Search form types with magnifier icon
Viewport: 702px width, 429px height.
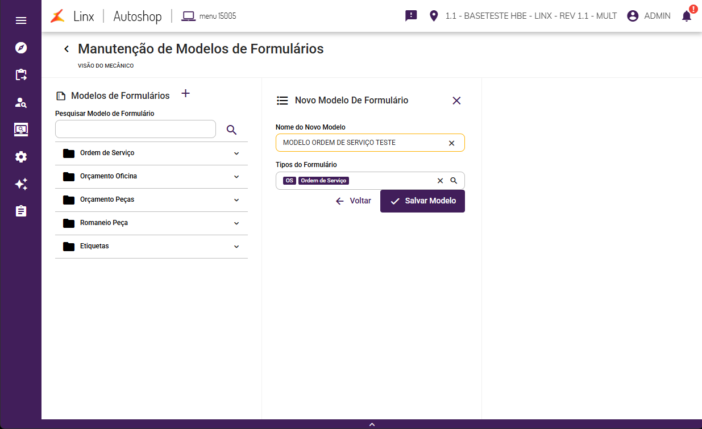click(x=454, y=181)
